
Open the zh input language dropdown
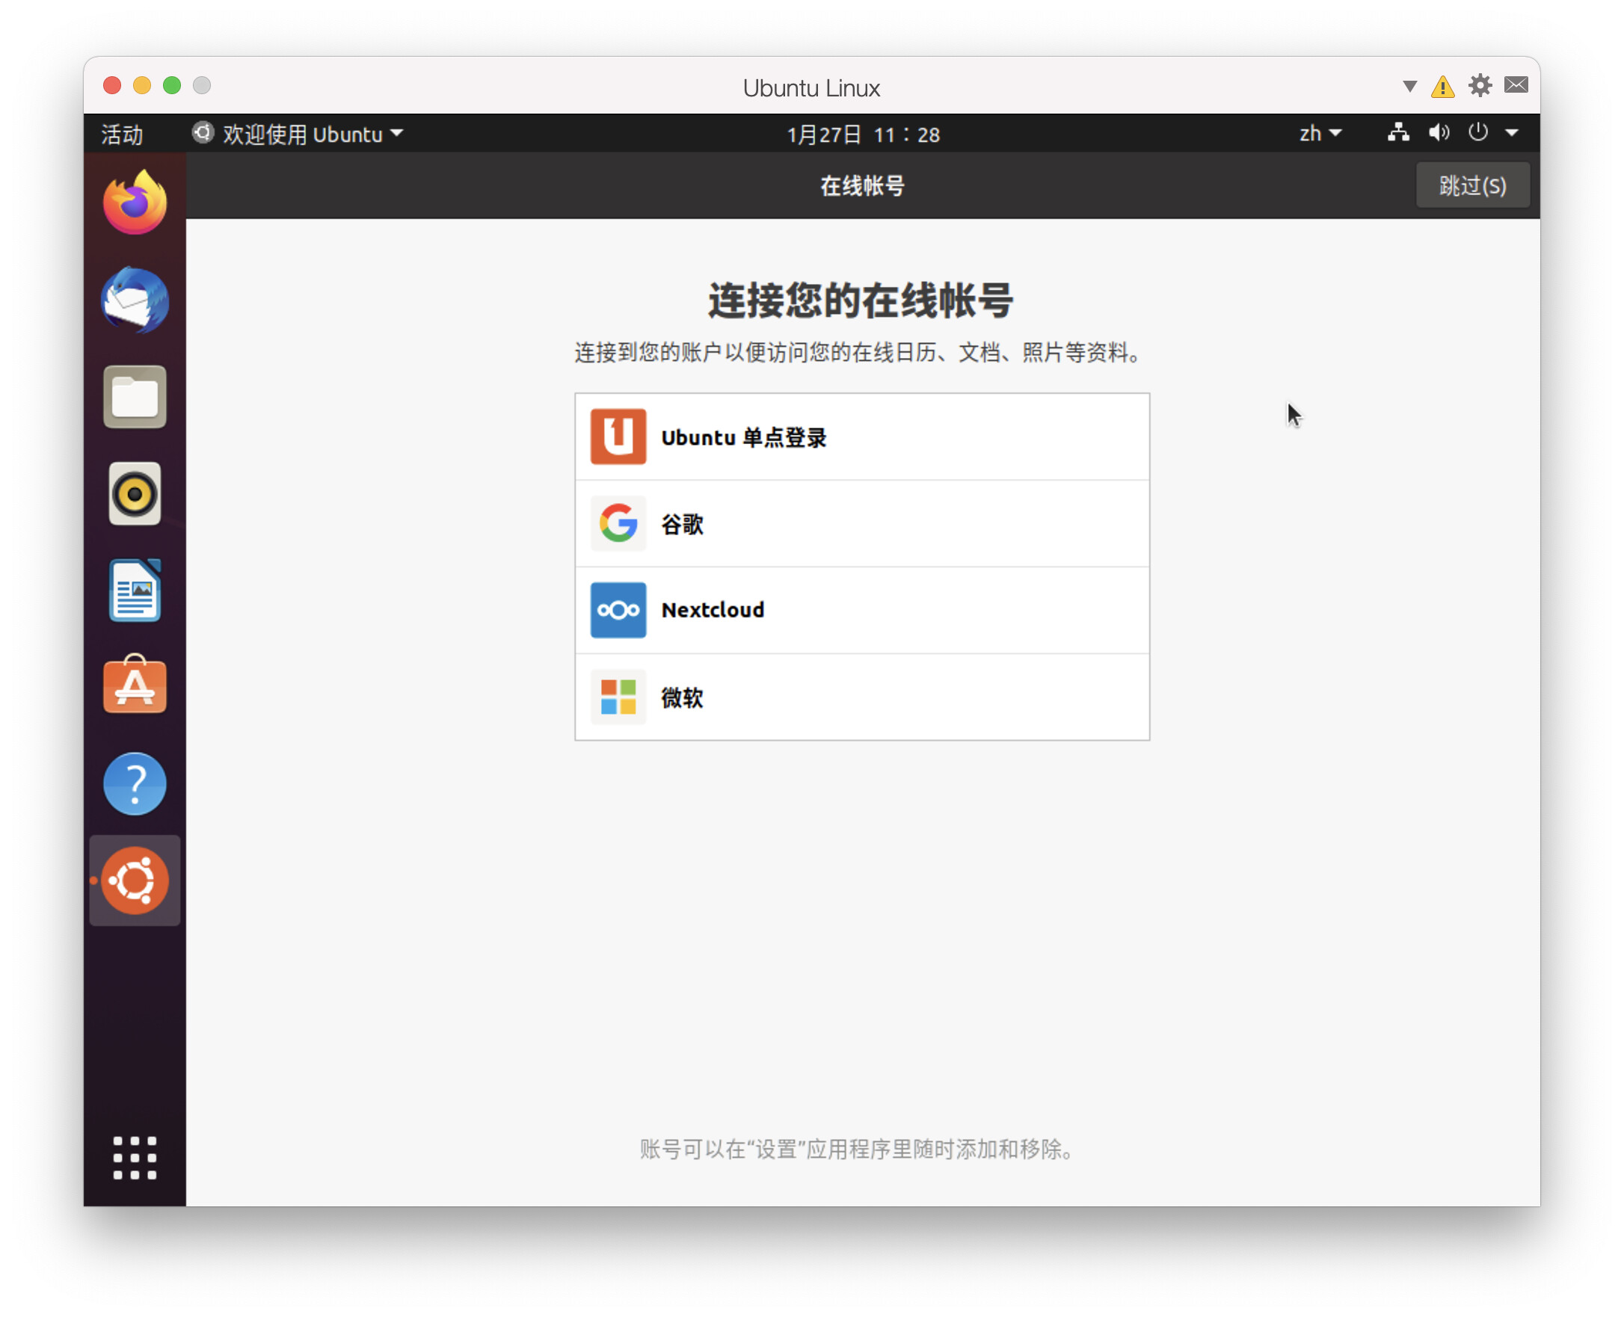click(x=1320, y=134)
